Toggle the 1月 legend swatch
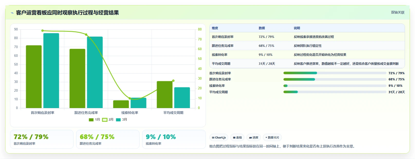415x159 pixels. click(x=91, y=120)
